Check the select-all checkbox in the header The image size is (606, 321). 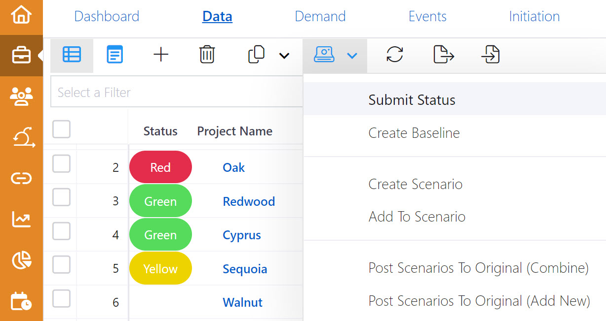(61, 129)
